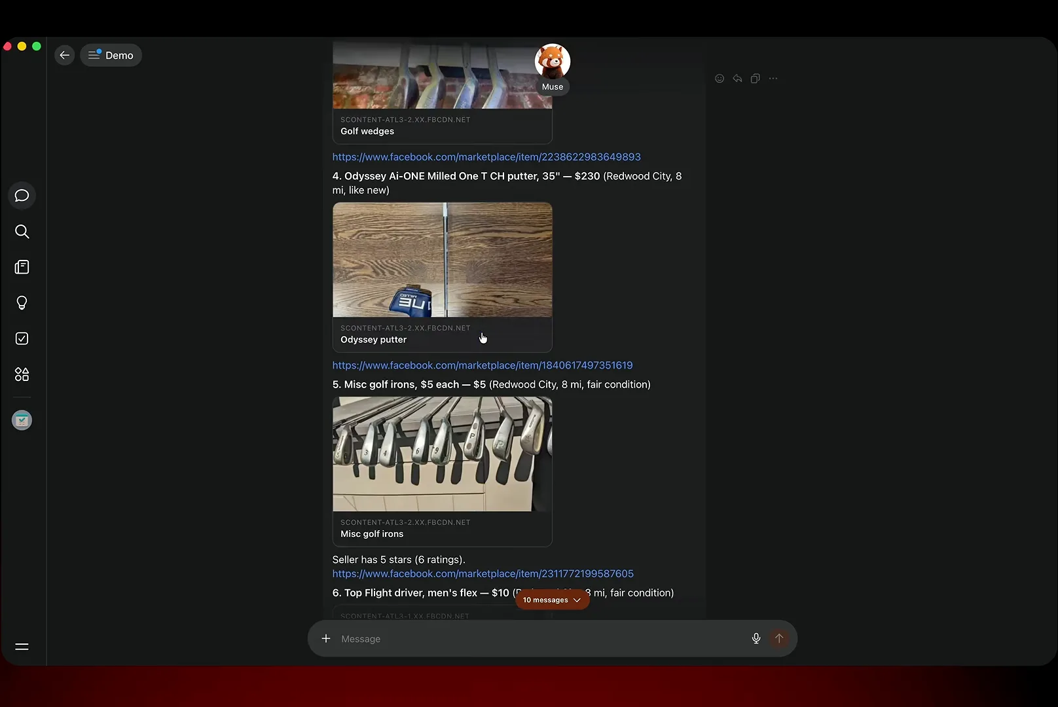This screenshot has height=707, width=1058.
Task: Click the back arrow button
Action: 64,55
